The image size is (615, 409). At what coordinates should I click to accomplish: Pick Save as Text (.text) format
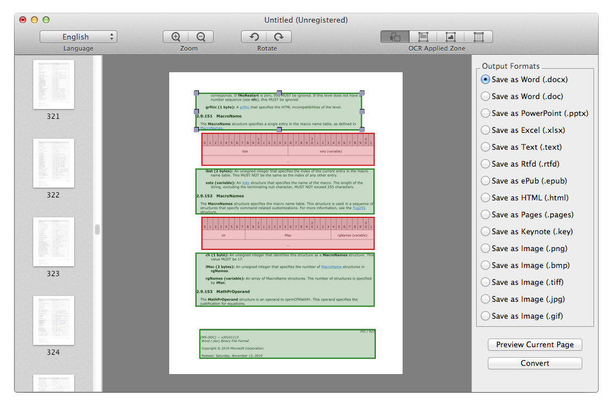pyautogui.click(x=521, y=147)
